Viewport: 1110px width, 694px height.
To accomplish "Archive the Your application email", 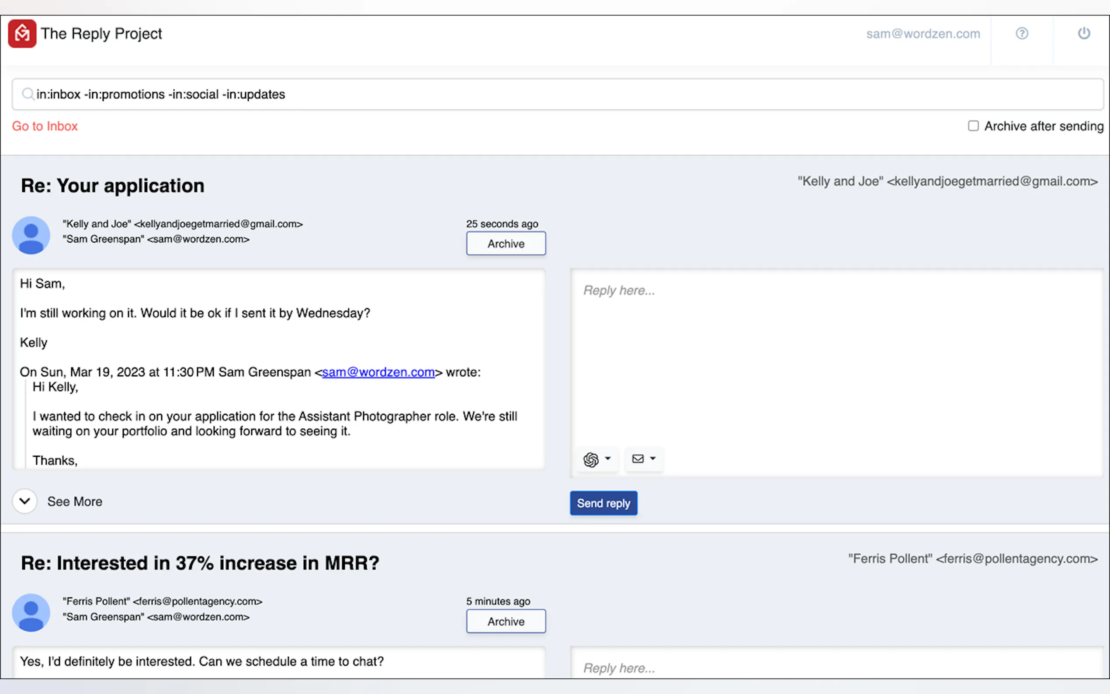I will click(x=506, y=243).
